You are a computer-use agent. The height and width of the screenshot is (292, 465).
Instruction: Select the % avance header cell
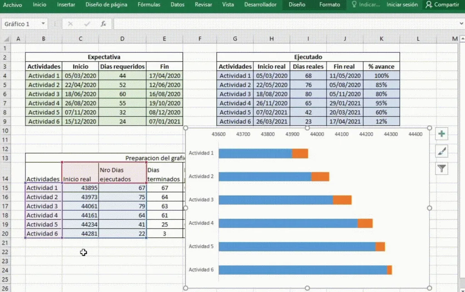click(x=381, y=66)
